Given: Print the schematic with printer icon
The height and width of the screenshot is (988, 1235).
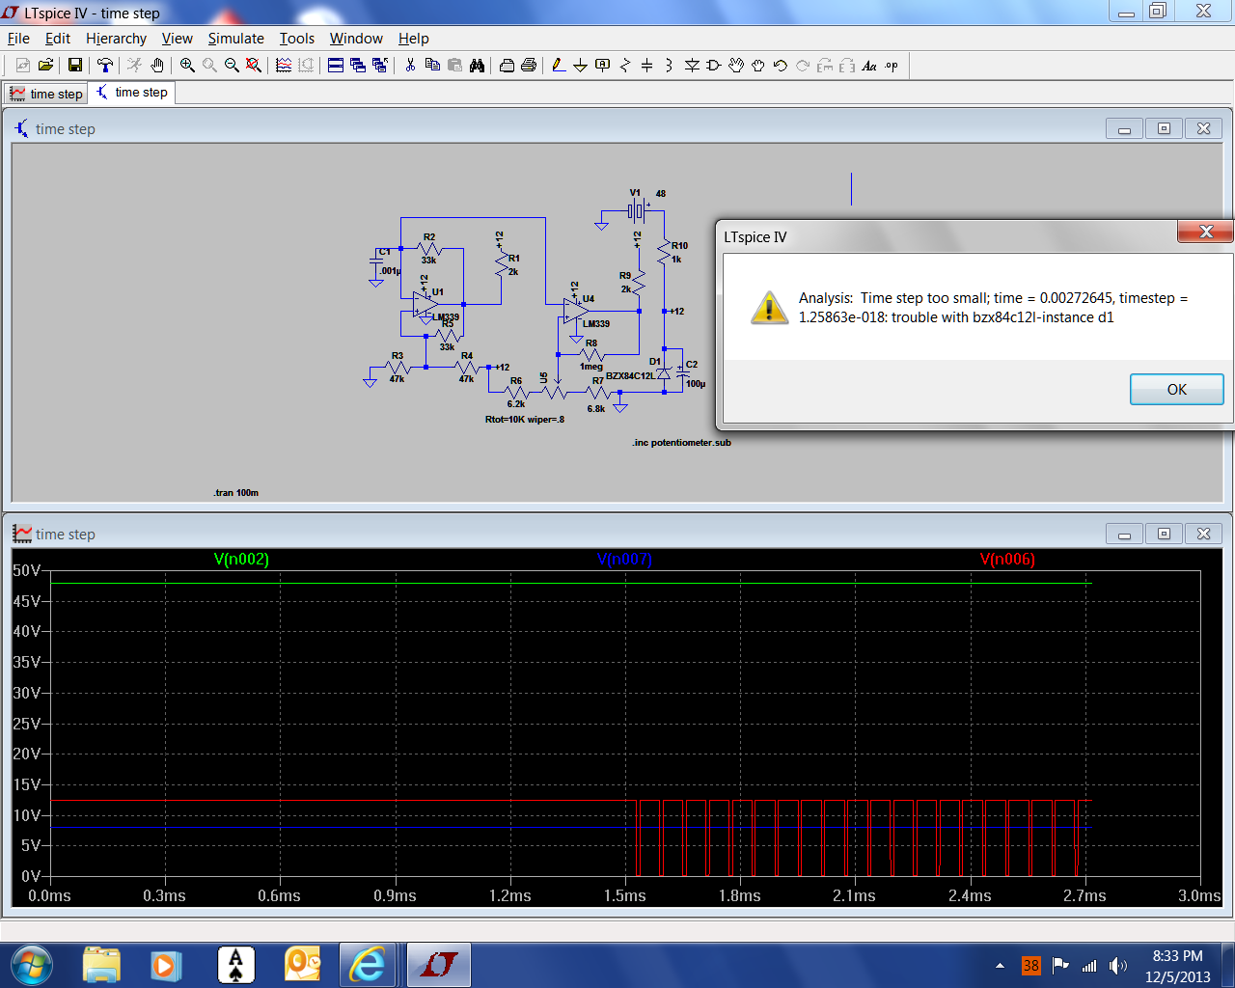Looking at the screenshot, I should [529, 66].
